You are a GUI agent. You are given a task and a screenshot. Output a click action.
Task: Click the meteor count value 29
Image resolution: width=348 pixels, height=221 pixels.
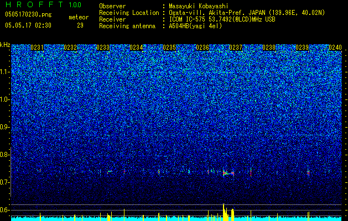click(x=80, y=25)
